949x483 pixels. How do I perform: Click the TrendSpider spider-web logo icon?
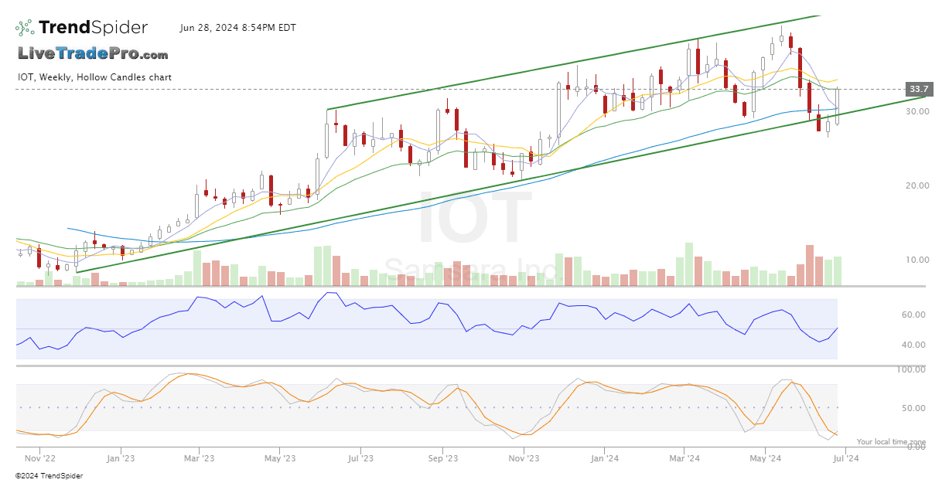25,28
